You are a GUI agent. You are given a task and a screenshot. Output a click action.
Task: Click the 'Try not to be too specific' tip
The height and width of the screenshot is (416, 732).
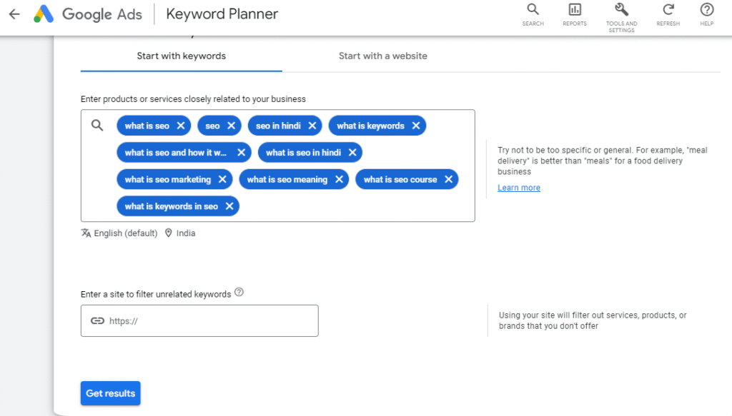[x=602, y=161]
